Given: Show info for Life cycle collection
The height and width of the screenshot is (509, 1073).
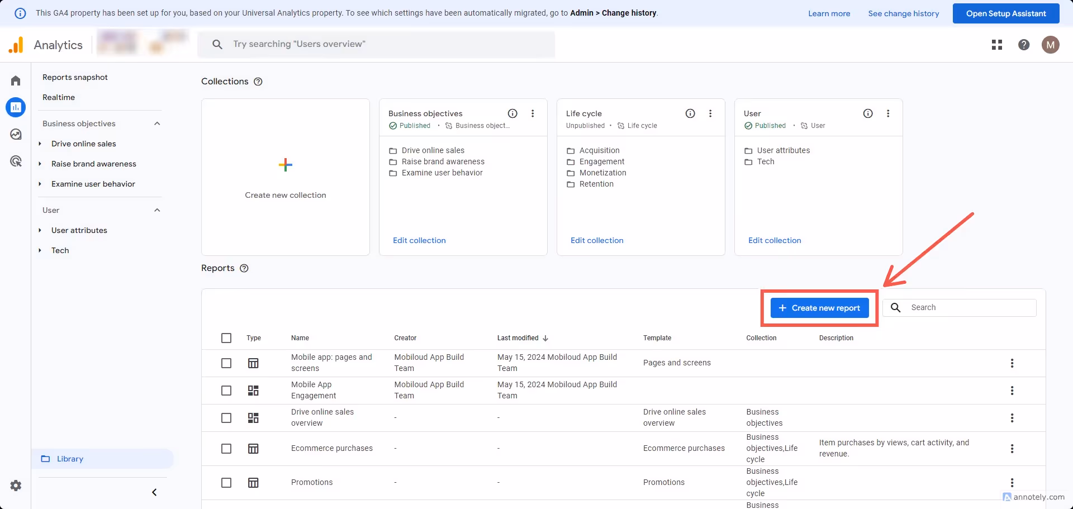Looking at the screenshot, I should pos(690,113).
